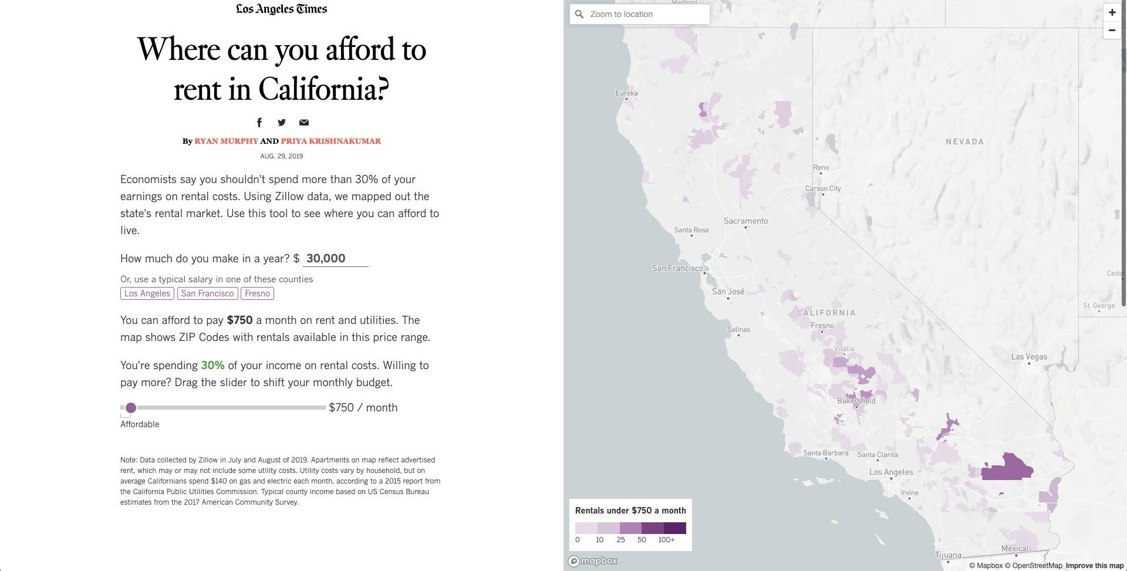The image size is (1127, 571).
Task: Open the Mapbox logo link
Action: [x=593, y=560]
